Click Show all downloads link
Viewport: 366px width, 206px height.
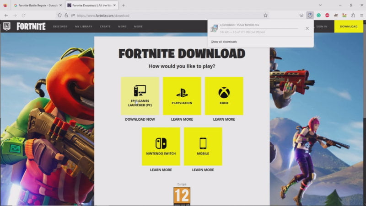[224, 42]
